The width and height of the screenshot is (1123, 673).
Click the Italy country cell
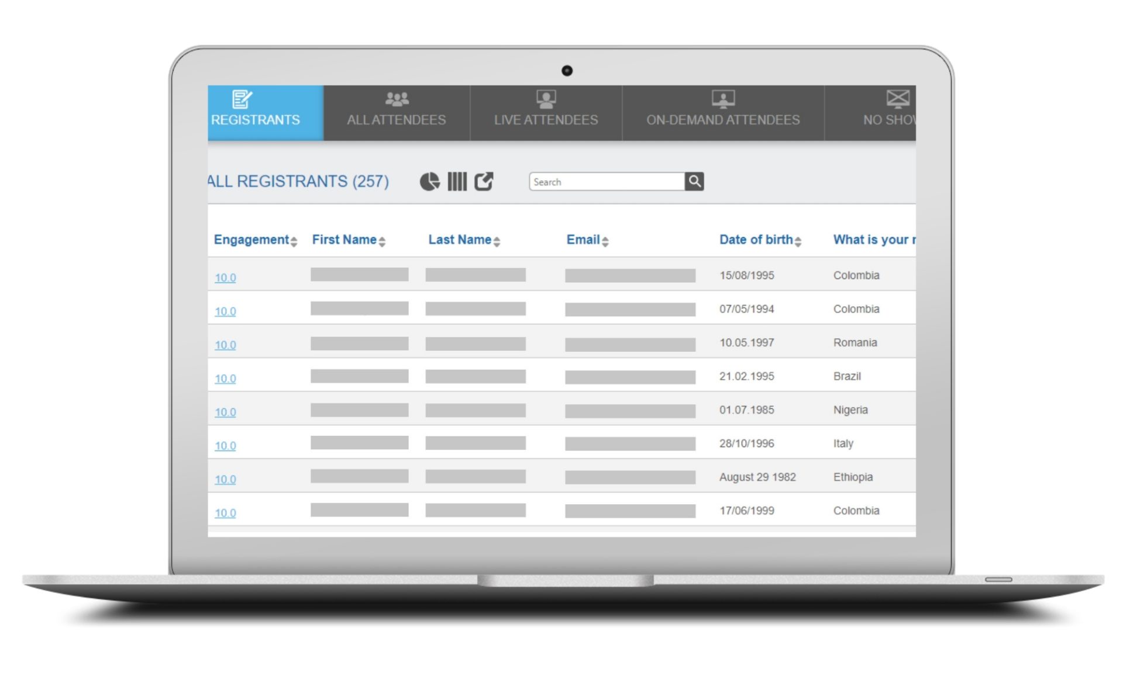point(843,443)
